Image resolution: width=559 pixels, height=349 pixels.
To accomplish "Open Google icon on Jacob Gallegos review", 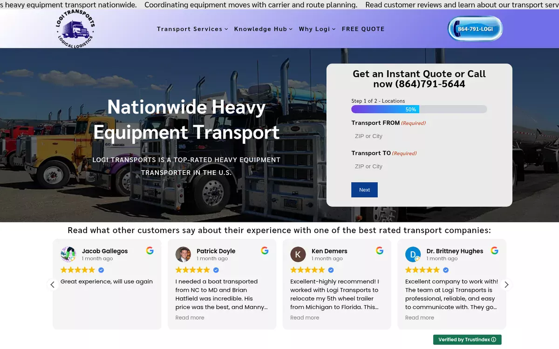I will 150,251.
